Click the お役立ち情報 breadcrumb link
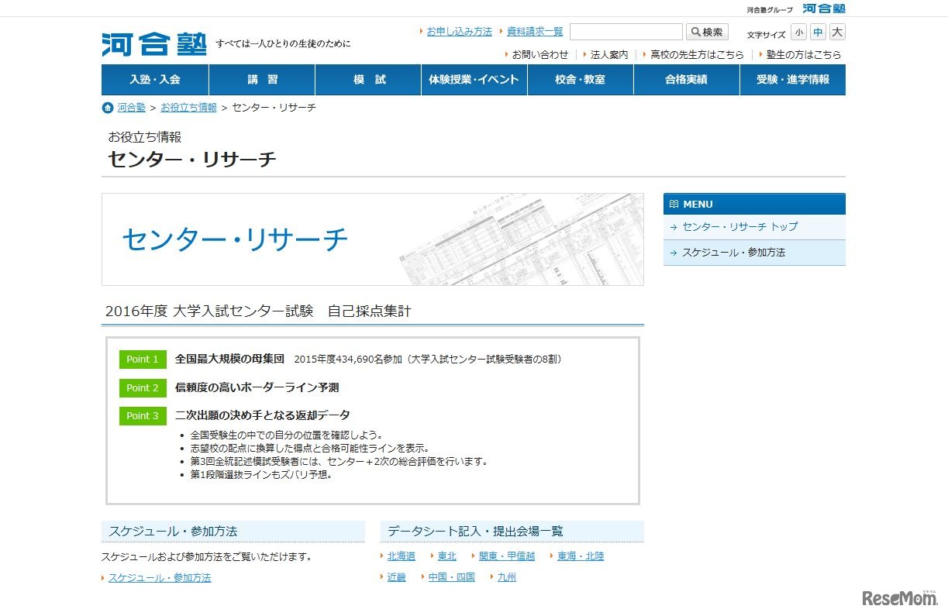Viewport: 948px width, 616px height. (188, 108)
